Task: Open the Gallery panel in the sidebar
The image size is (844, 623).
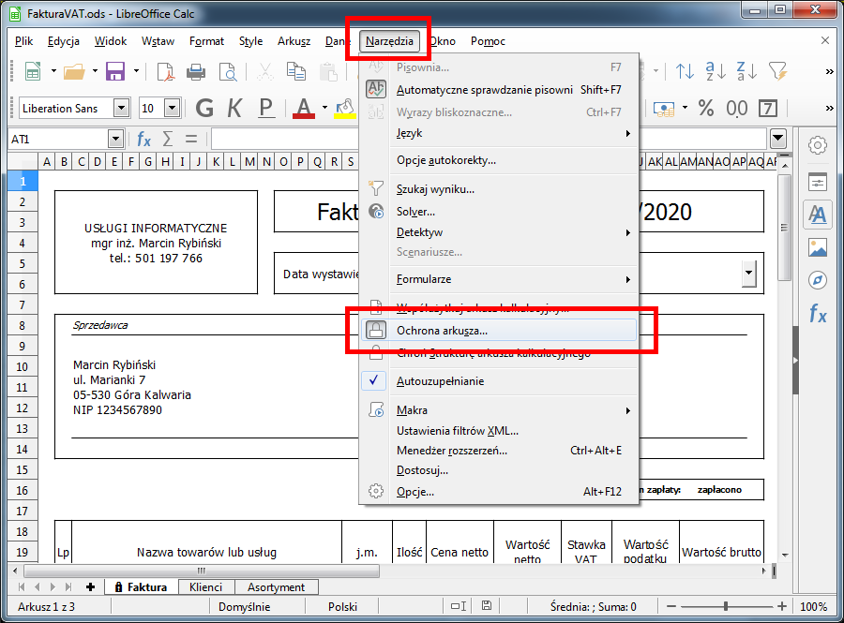Action: [x=818, y=248]
